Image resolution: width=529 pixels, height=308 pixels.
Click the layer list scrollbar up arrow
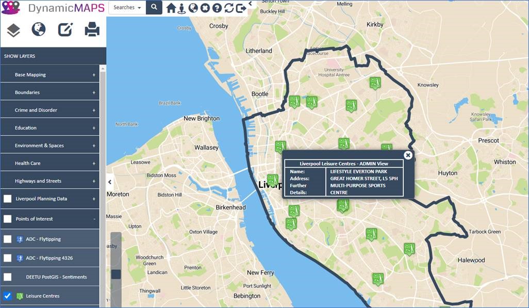(x=103, y=69)
